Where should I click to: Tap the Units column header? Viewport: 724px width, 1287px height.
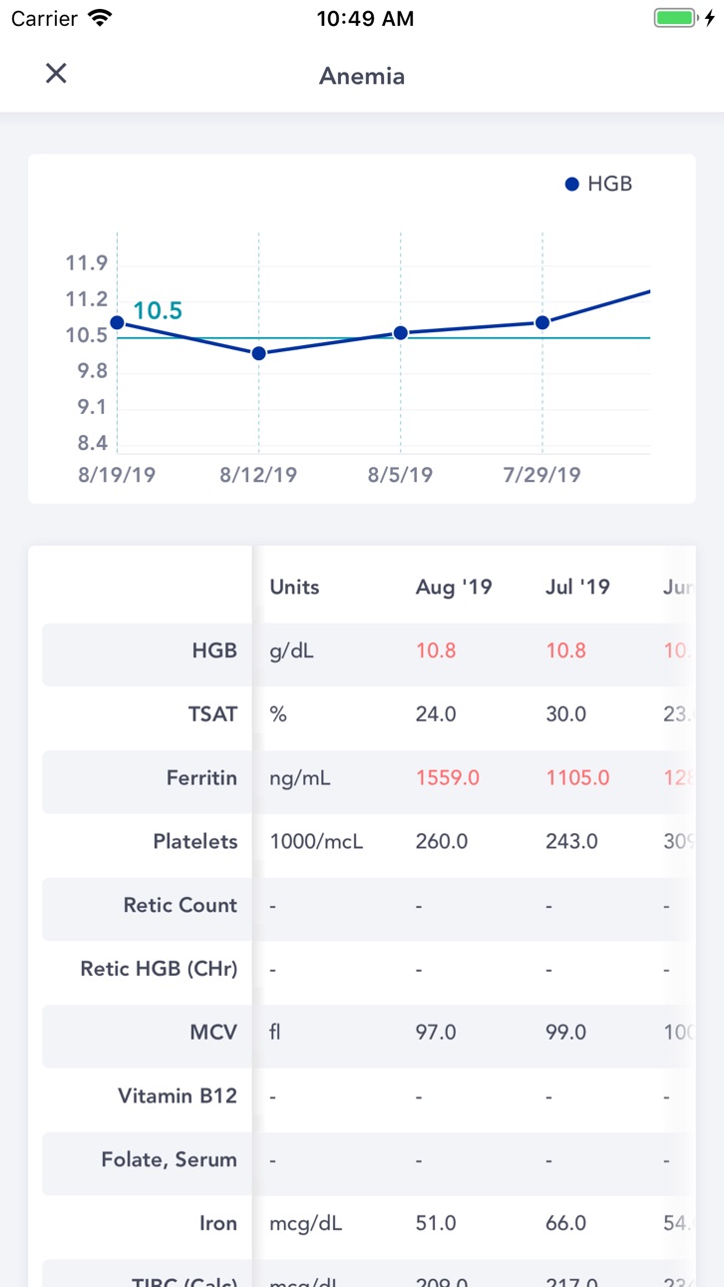tap(294, 587)
